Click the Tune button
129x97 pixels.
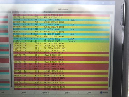click(x=89, y=93)
